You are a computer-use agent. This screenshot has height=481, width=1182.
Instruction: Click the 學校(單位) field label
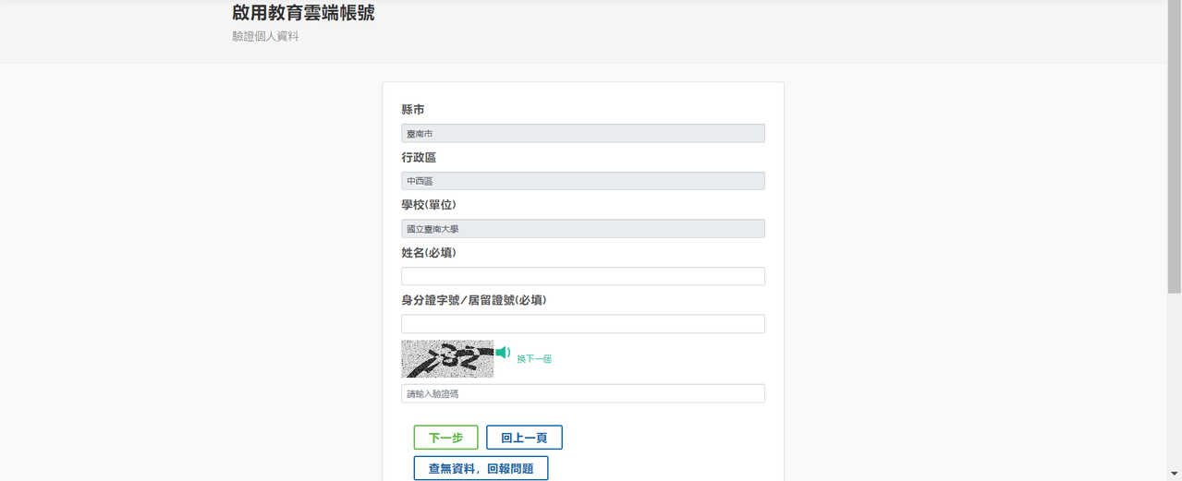429,205
